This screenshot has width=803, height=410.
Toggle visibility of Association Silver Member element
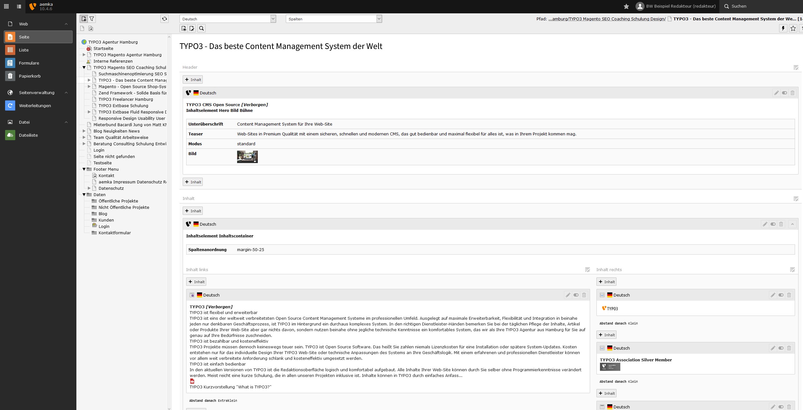(781, 348)
